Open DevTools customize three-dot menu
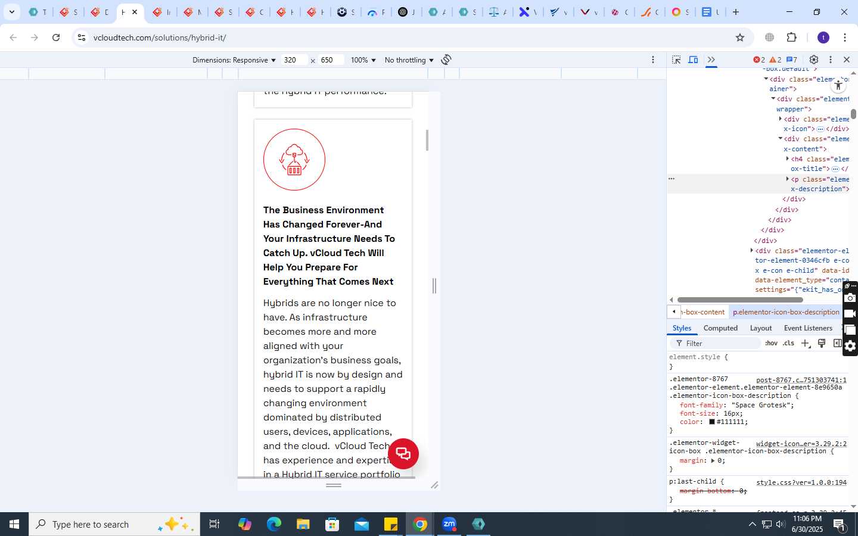This screenshot has height=536, width=858. click(x=831, y=60)
